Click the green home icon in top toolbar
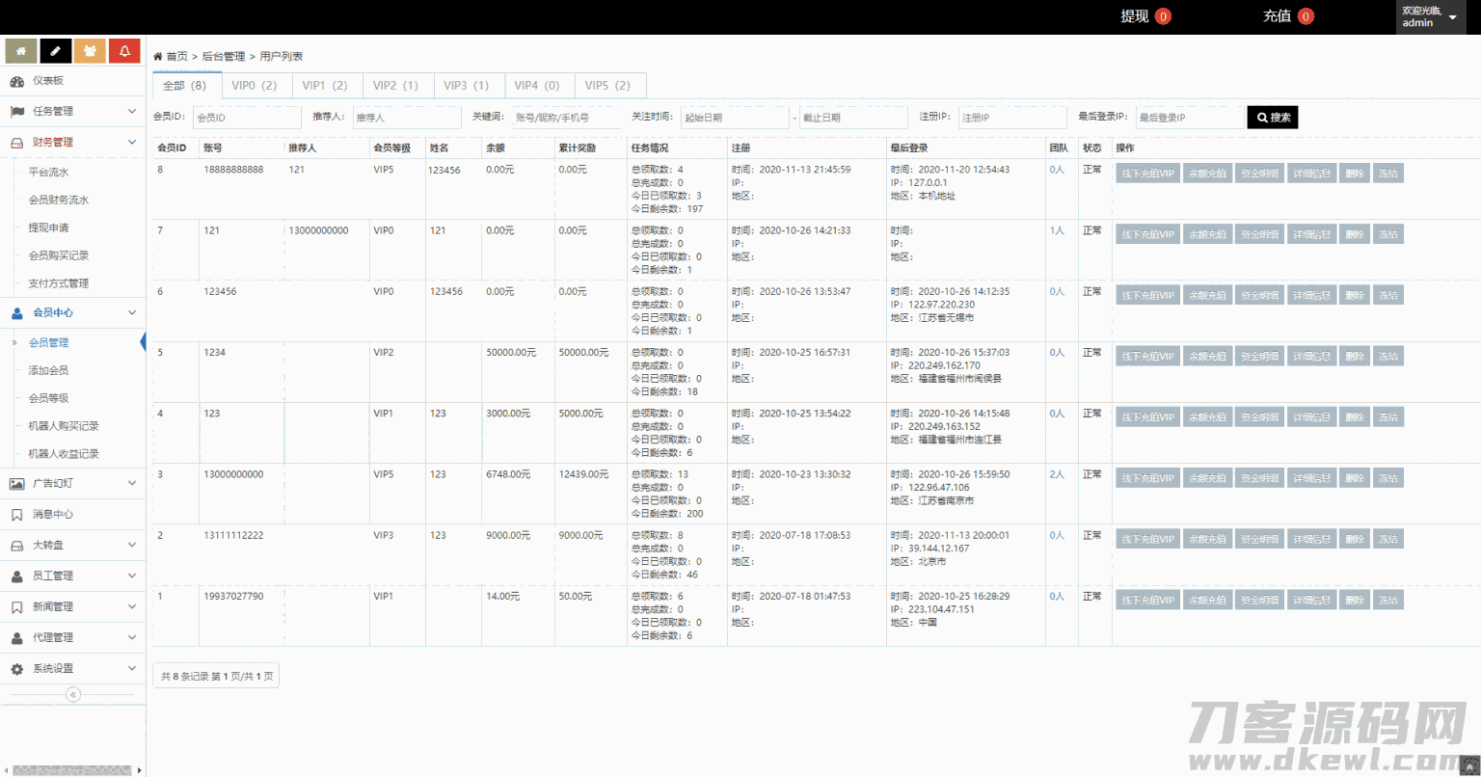The width and height of the screenshot is (1481, 777). pyautogui.click(x=21, y=49)
